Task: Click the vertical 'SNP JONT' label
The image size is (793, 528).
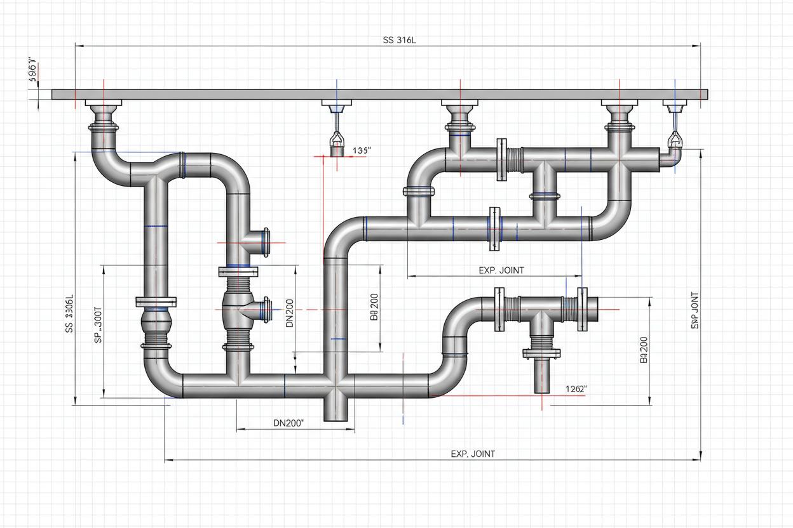Action: (x=694, y=311)
